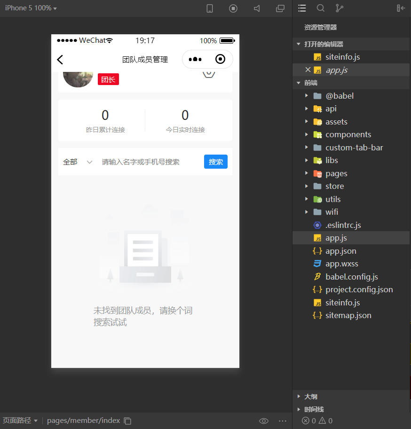The height and width of the screenshot is (429, 411).
Task: Toggle the eye preview icon in status bar
Action: click(264, 421)
